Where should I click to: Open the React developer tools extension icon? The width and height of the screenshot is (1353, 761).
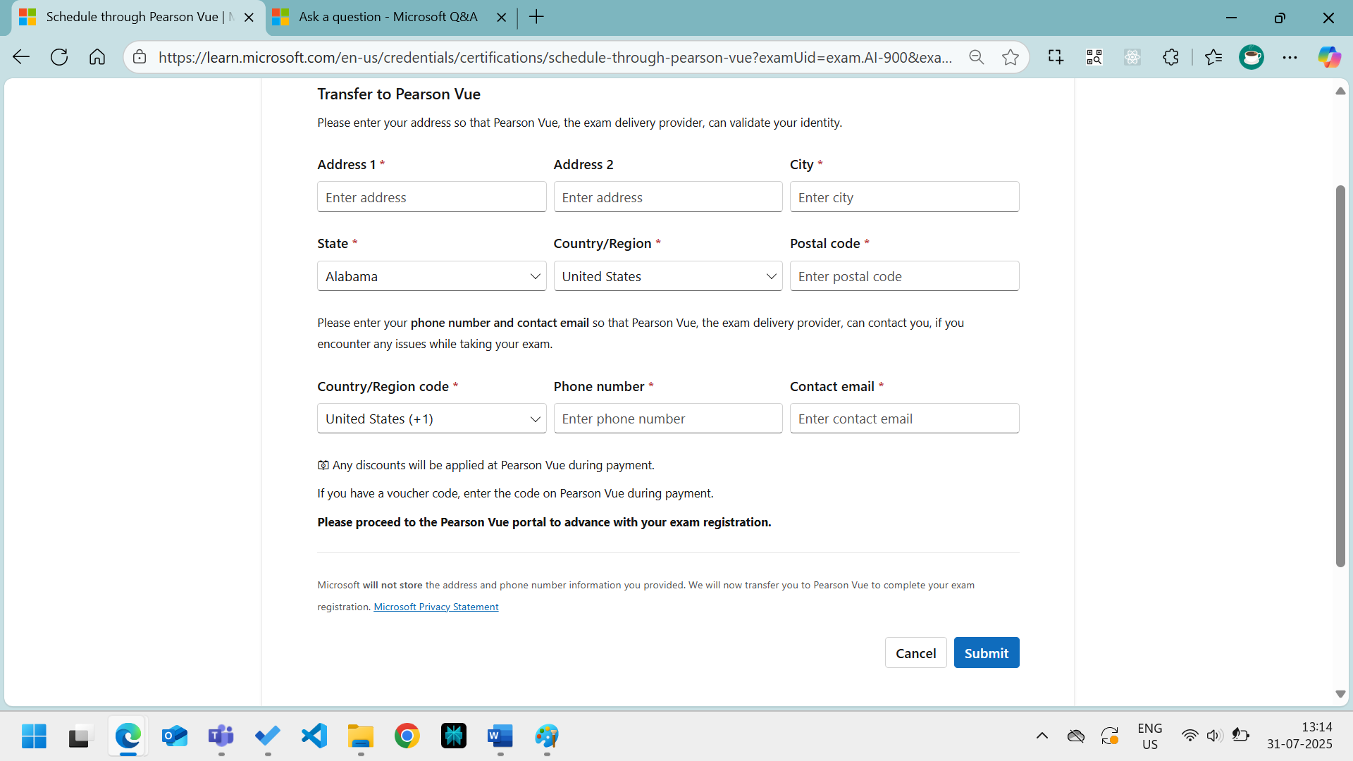coord(1132,57)
